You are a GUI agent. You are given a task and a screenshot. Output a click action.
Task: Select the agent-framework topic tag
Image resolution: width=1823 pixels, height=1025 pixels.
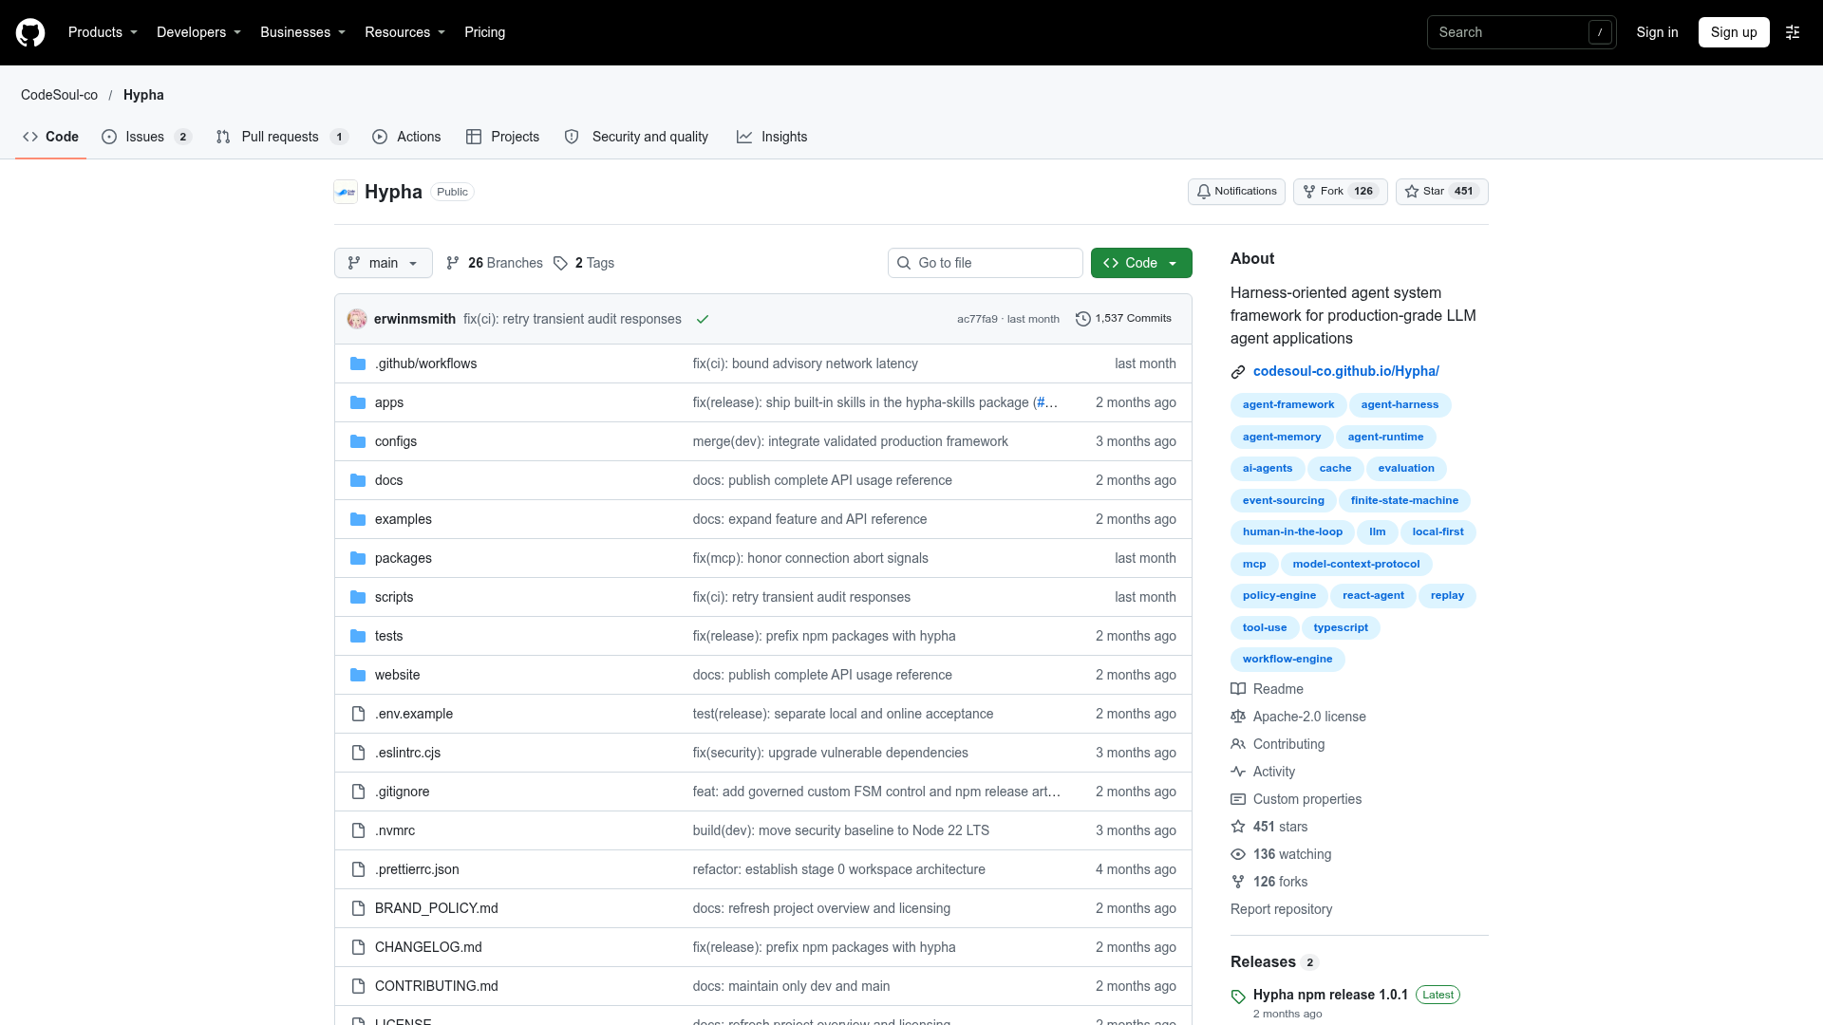click(x=1288, y=405)
